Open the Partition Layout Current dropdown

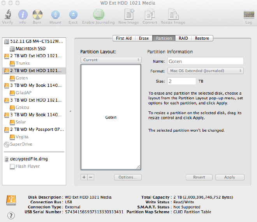(x=111, y=60)
